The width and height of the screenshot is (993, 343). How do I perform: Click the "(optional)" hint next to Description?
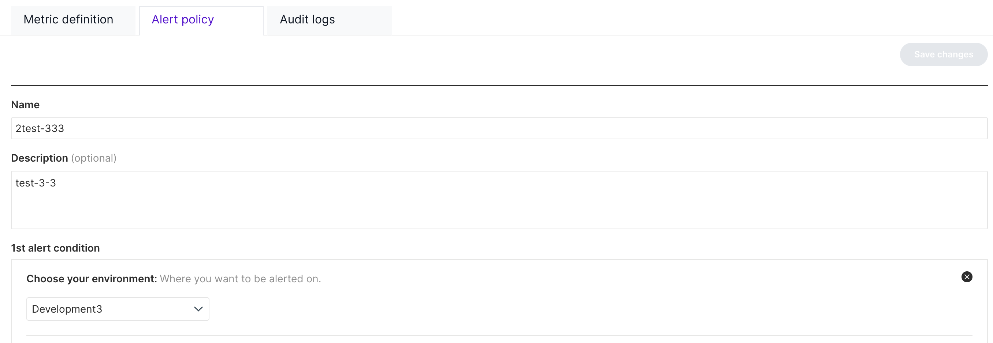94,158
